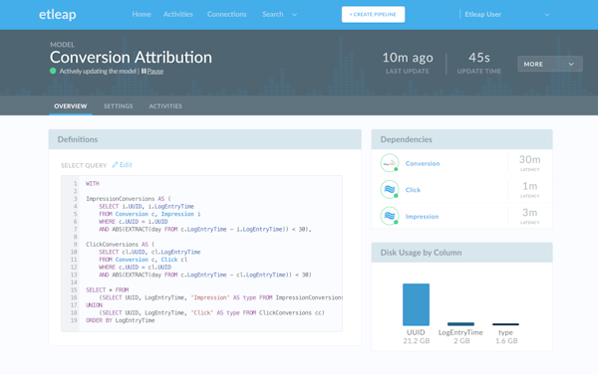Click 'ORDER BY LogEntryTime' code line
This screenshot has height=375, width=598.
121,320
